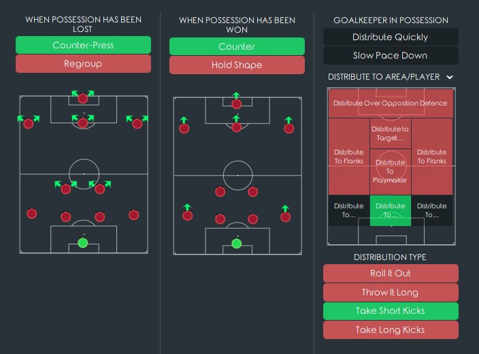Select the Distribute to Target zone
479x354 pixels.
coord(390,133)
